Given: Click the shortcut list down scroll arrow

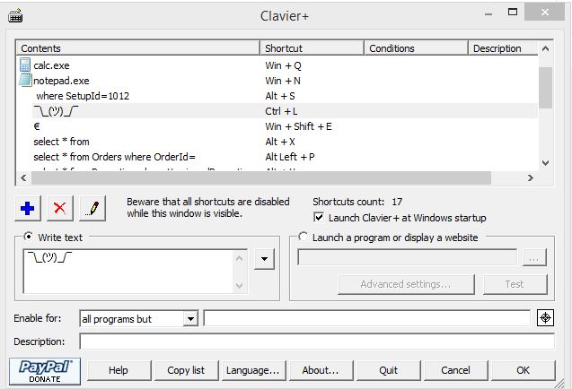Looking at the screenshot, I should 545,163.
